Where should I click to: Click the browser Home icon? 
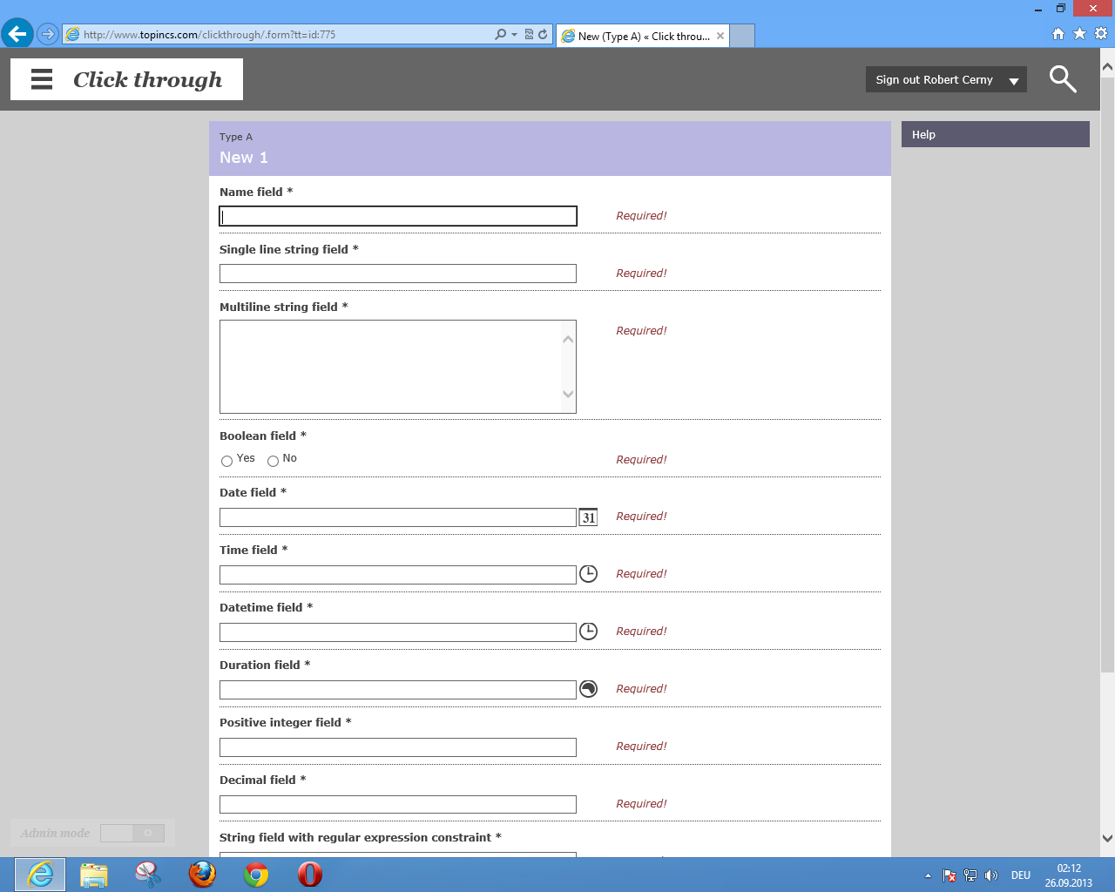tap(1058, 34)
